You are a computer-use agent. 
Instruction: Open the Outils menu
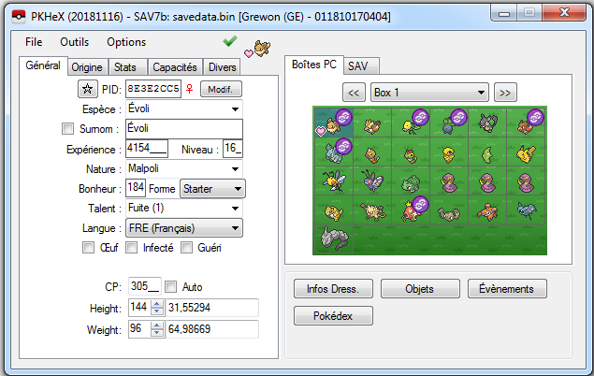(75, 42)
